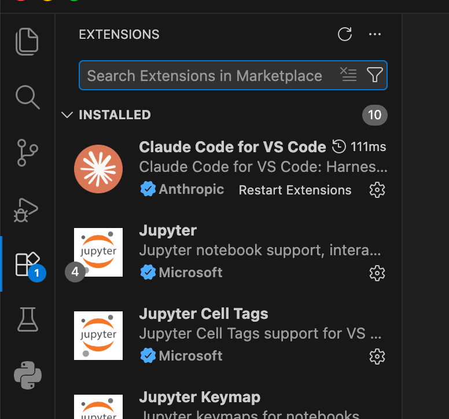Click verified checkmark beside Jupyter's Microsoft
449x419 pixels.
(148, 273)
